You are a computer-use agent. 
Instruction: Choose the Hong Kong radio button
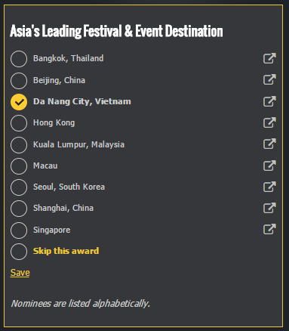click(19, 123)
